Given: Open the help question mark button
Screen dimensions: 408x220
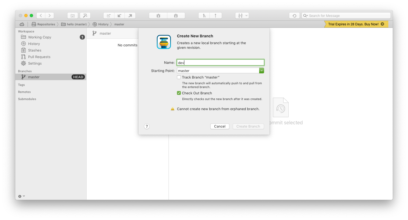Looking at the screenshot, I should tap(147, 126).
